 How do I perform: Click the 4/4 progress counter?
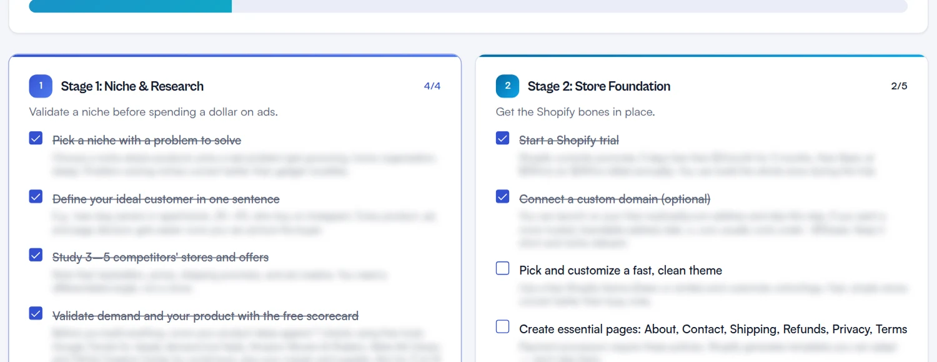(x=432, y=86)
